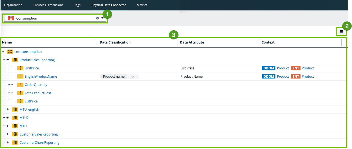The height and width of the screenshot is (149, 352).
Task: Click the ProductSalesReporting table icon
Action: tap(15, 60)
